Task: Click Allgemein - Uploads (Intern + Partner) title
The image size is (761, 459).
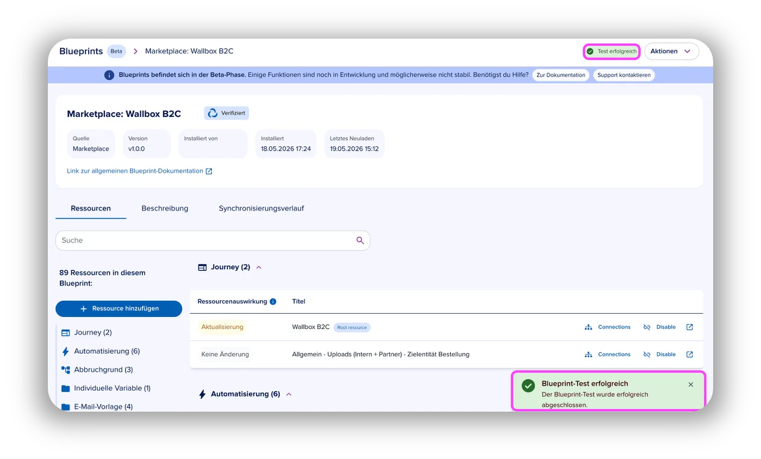Action: [380, 354]
